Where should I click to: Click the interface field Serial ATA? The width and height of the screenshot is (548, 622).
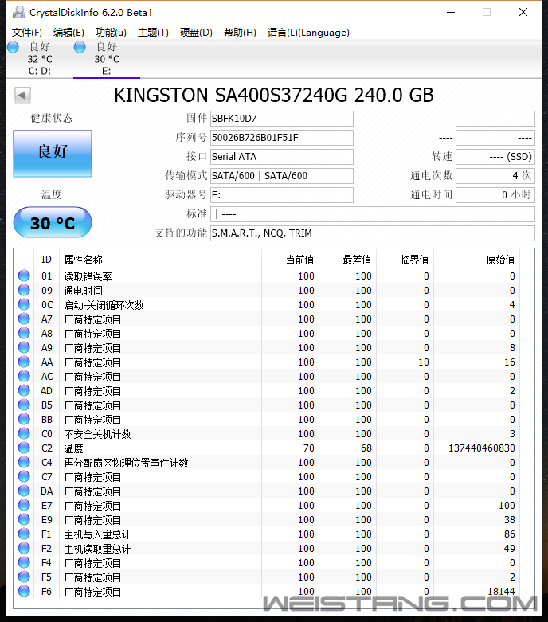[282, 157]
